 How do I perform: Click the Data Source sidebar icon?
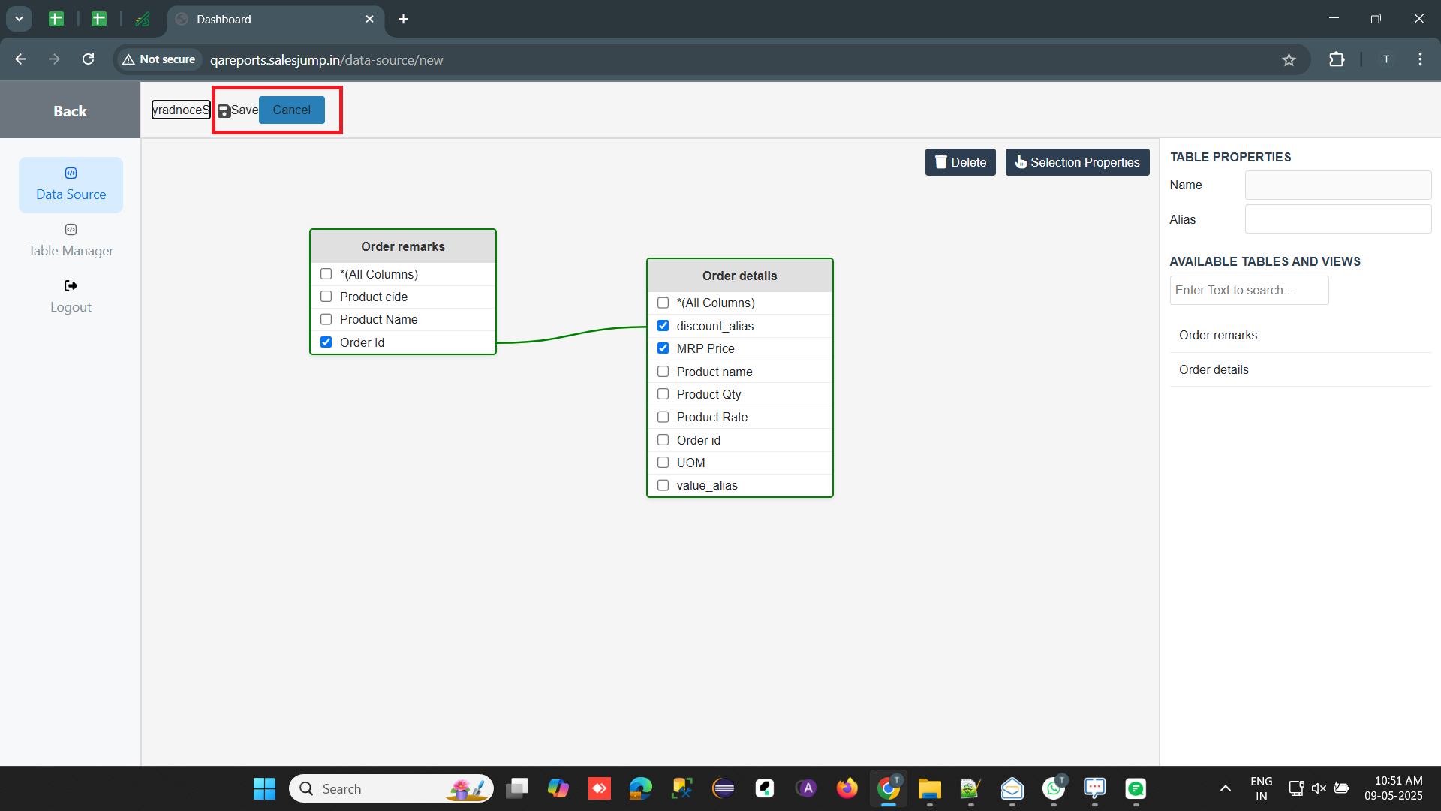(71, 173)
